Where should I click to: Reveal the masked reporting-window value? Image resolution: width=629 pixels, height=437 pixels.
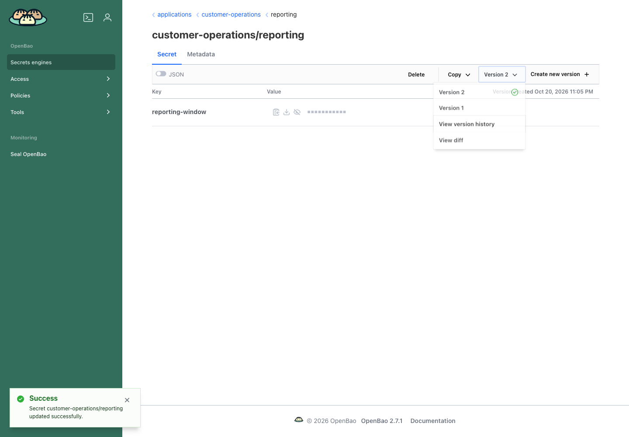pyautogui.click(x=297, y=112)
